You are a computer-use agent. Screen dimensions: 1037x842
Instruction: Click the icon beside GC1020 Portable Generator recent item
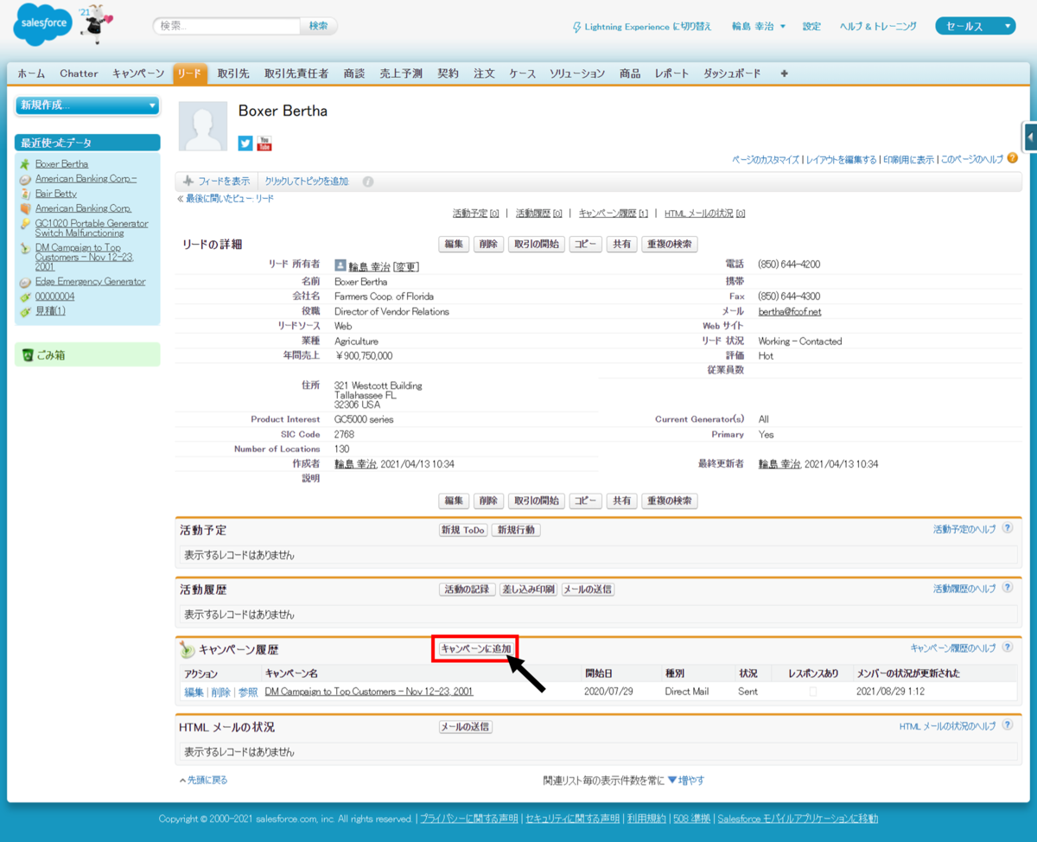(26, 223)
